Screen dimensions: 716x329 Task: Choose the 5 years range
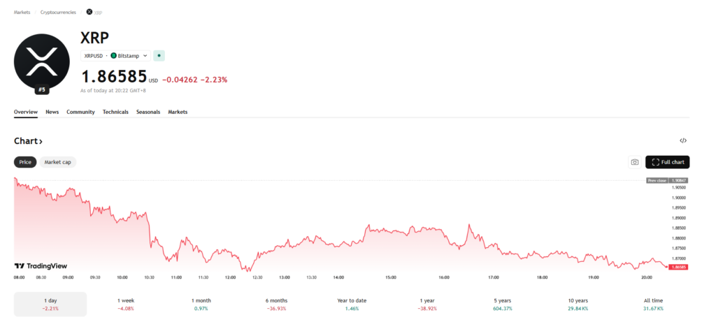(x=503, y=304)
